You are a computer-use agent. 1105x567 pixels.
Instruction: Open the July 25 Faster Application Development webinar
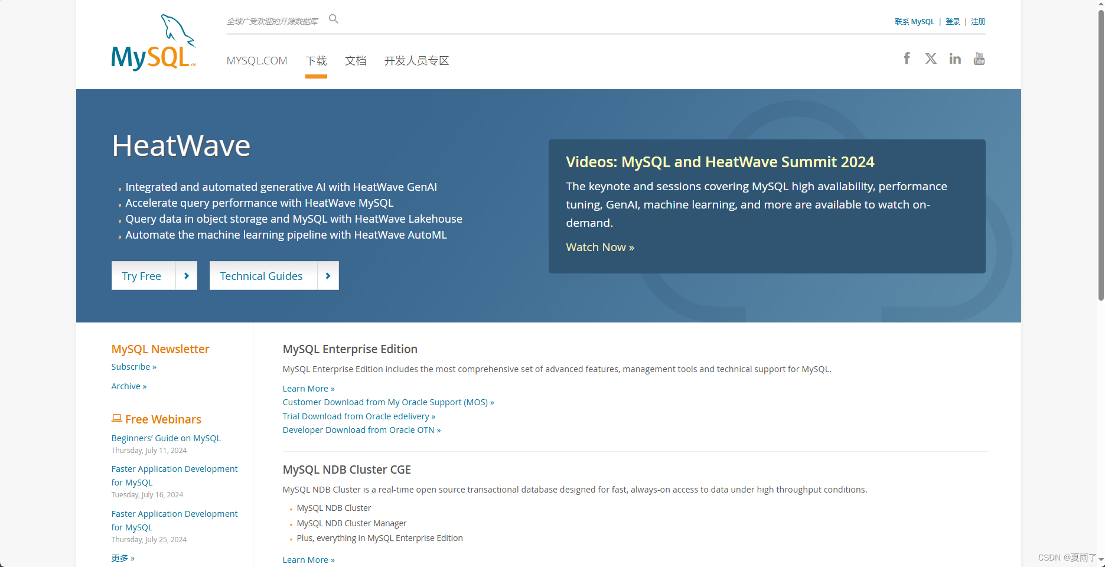pyautogui.click(x=174, y=520)
